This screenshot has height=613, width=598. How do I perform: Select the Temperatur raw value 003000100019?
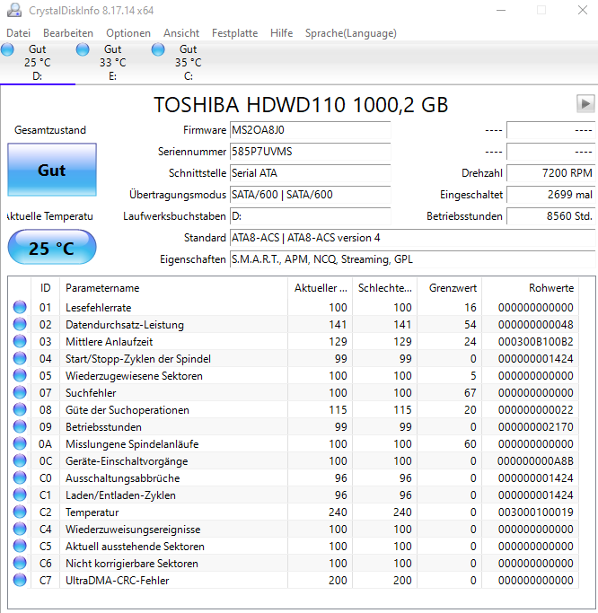click(535, 512)
